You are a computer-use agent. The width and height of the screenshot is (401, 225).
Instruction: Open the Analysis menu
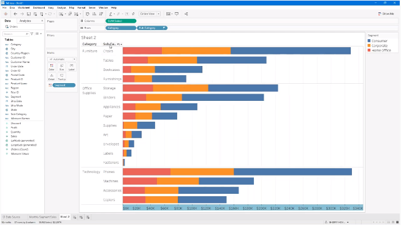(61, 8)
